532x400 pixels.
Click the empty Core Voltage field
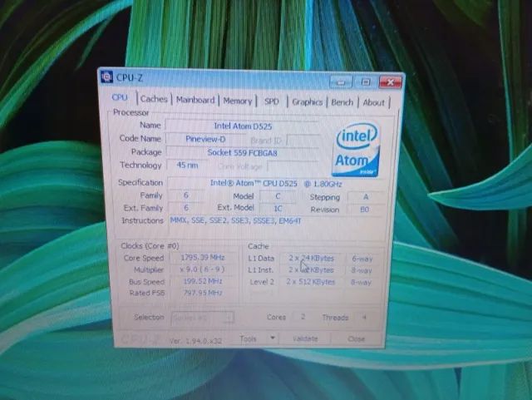293,167
